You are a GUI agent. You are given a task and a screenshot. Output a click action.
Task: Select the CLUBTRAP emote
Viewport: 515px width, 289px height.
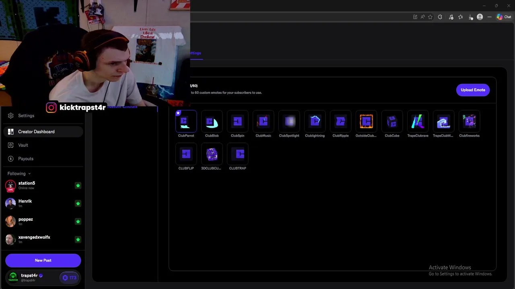[x=237, y=154]
